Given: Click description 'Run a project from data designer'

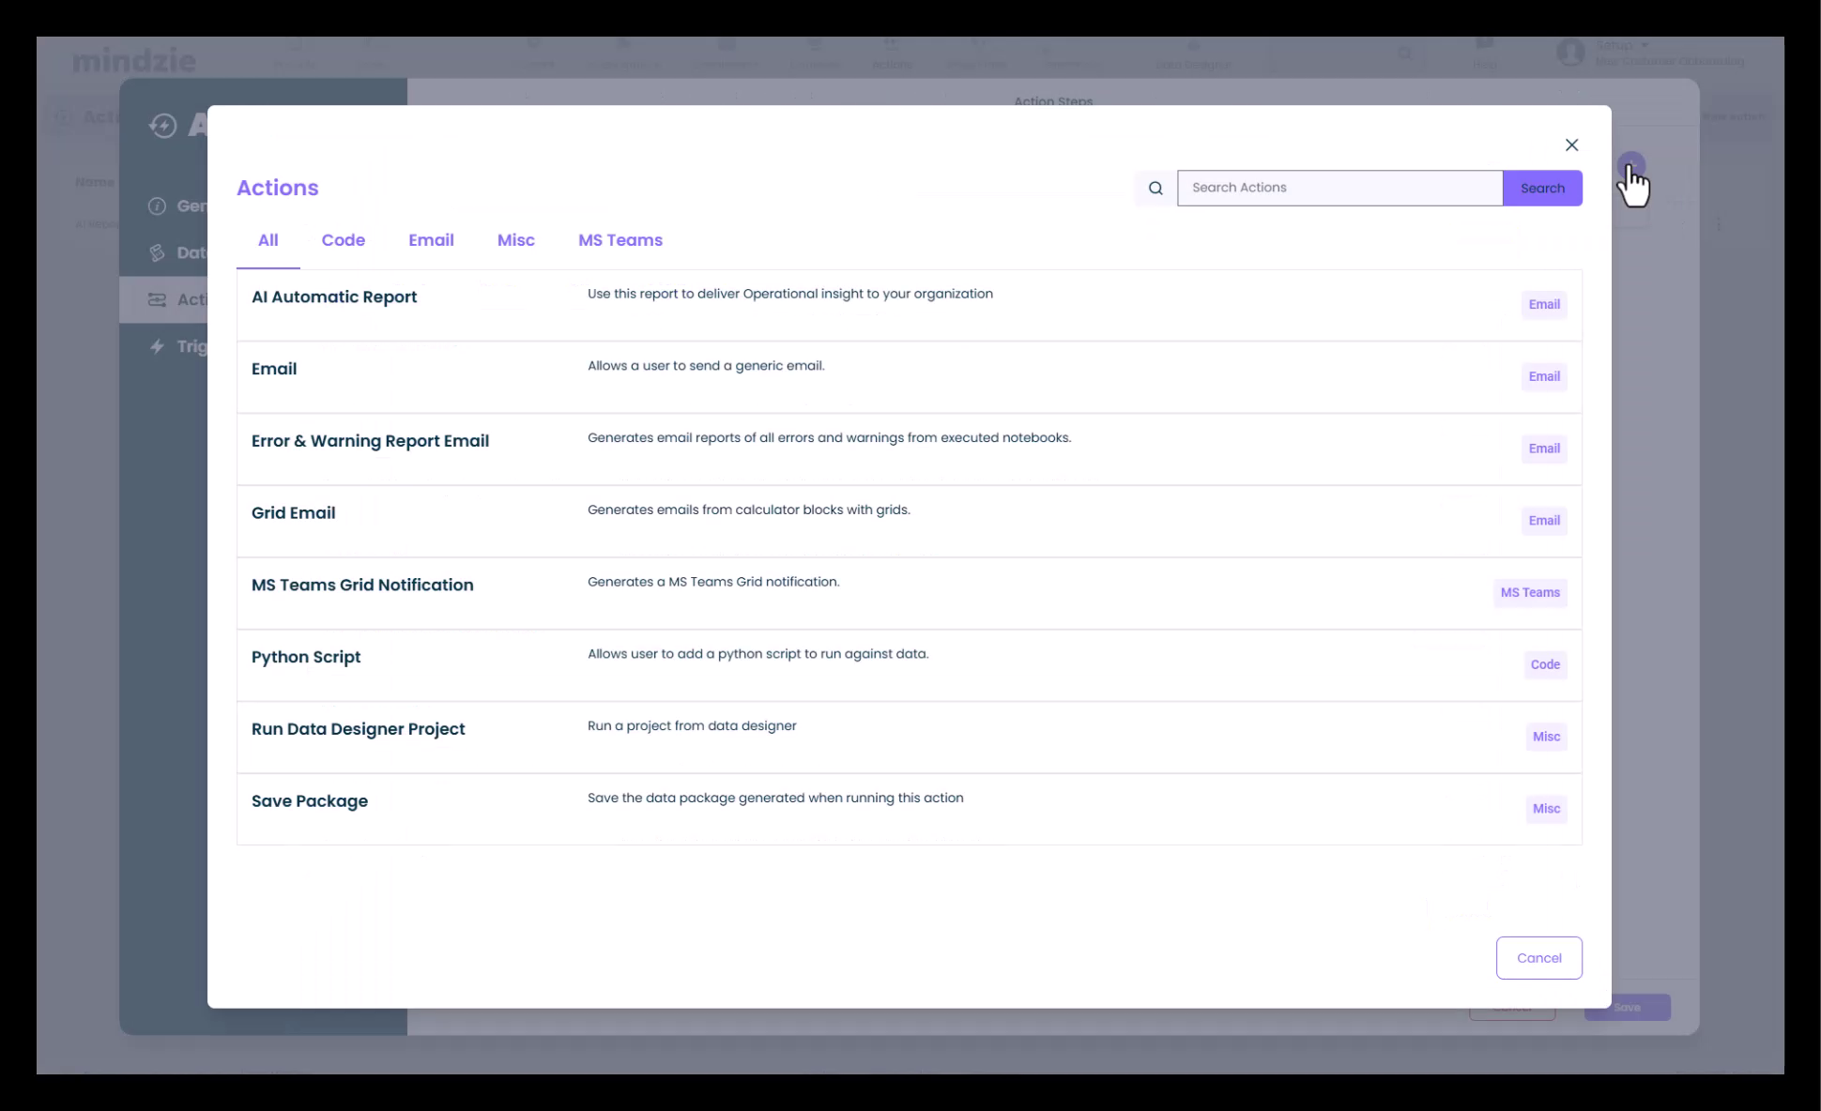Looking at the screenshot, I should [692, 726].
